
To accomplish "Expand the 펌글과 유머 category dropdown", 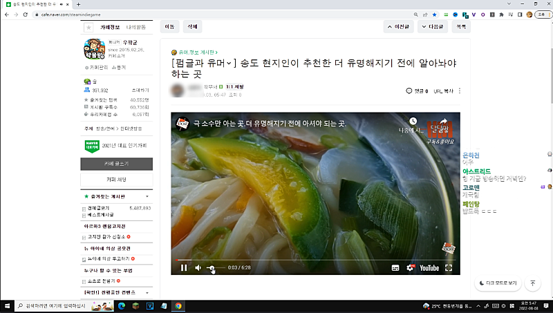I will click(x=229, y=64).
